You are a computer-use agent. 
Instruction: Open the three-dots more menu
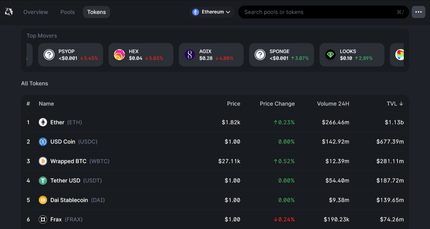point(418,12)
